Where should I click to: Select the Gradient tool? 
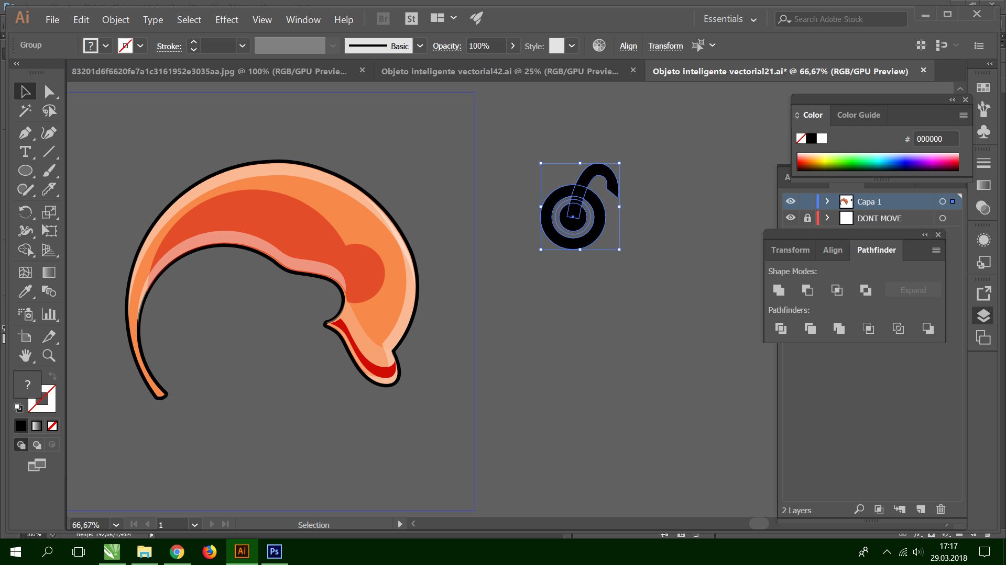pos(49,272)
